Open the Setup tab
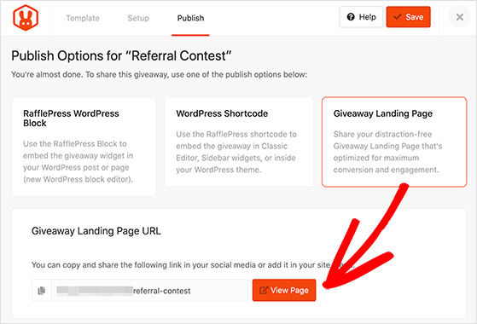This screenshot has width=477, height=324. tap(138, 18)
